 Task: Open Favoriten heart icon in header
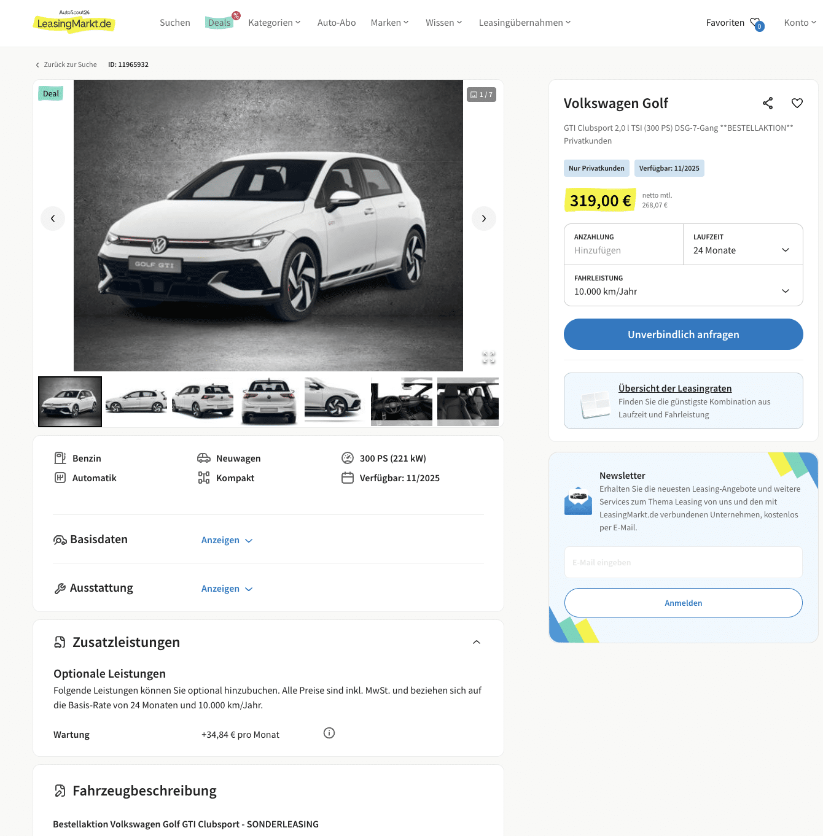tap(757, 23)
